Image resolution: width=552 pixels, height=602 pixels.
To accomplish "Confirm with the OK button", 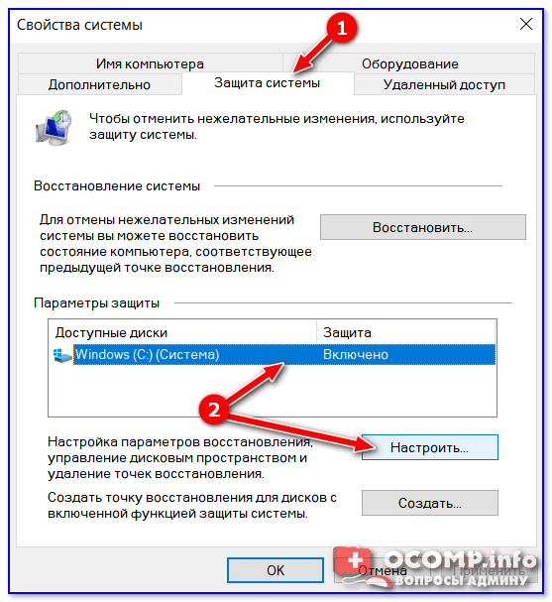I will (276, 570).
